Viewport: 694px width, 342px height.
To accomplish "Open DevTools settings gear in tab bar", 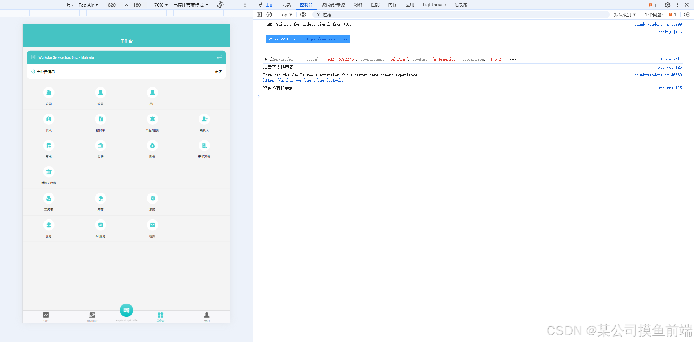I will [668, 5].
